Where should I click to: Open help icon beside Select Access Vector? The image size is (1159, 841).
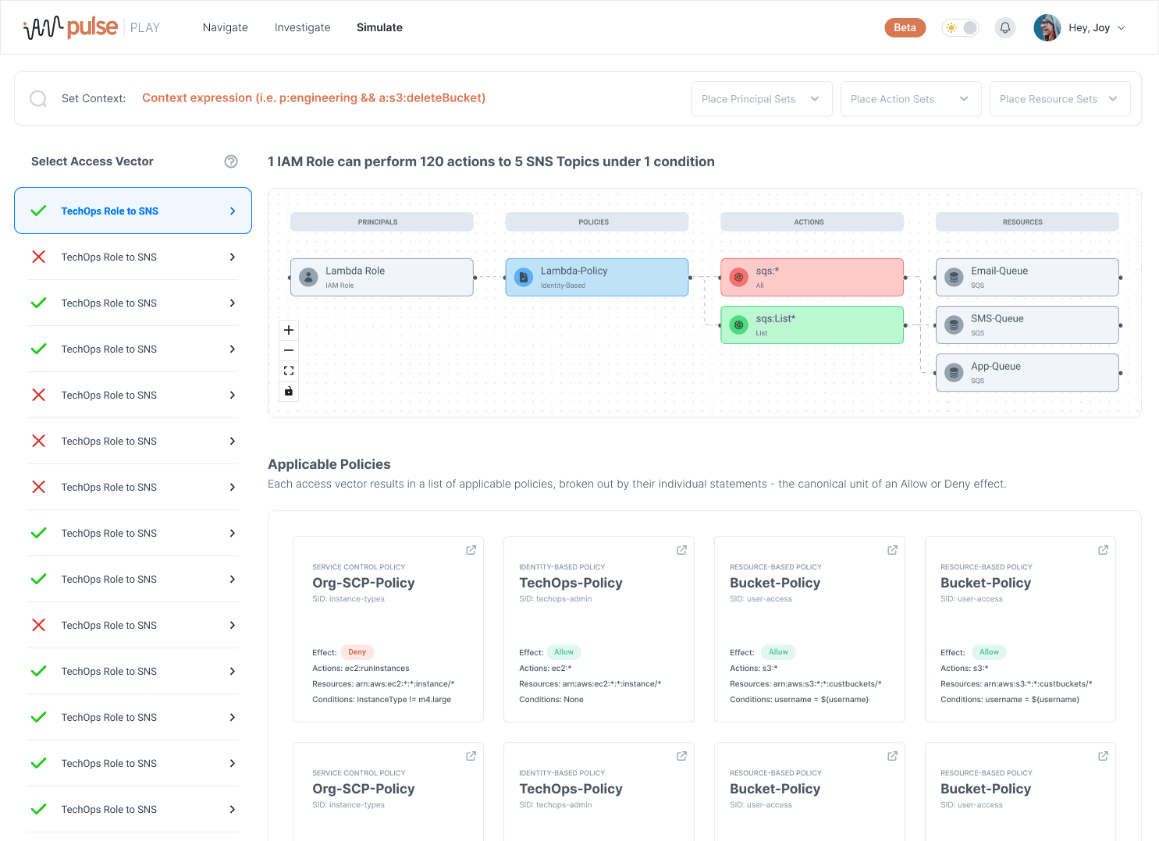[x=231, y=161]
